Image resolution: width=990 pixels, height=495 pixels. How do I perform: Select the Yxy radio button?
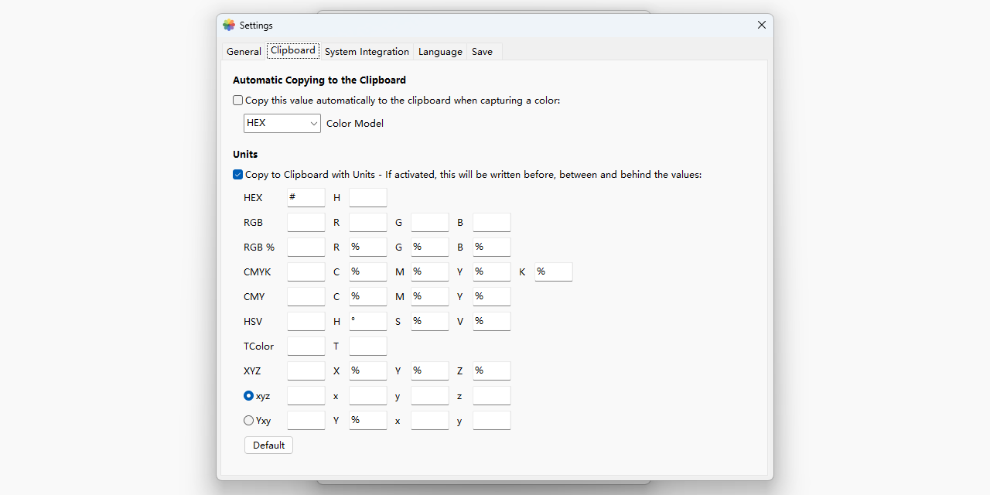248,421
